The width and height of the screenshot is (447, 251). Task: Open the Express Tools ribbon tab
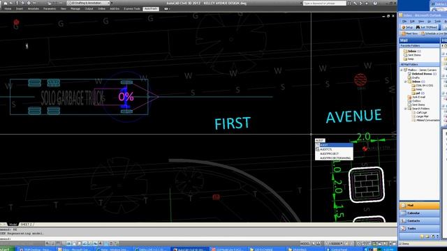(132, 9)
